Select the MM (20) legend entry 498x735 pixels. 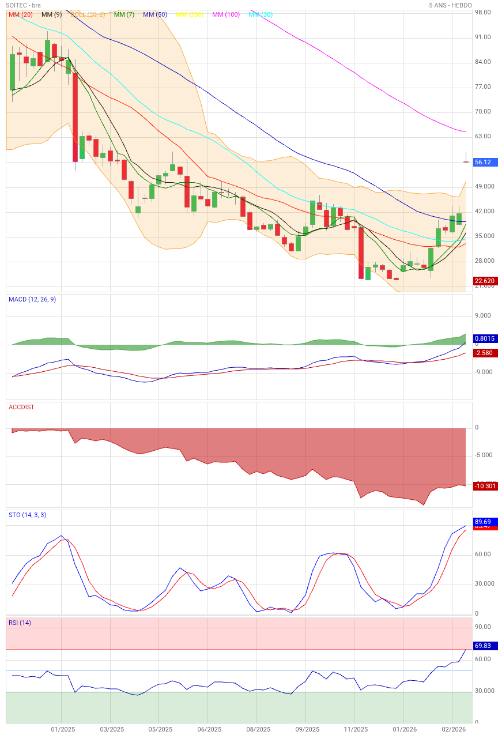click(x=20, y=14)
